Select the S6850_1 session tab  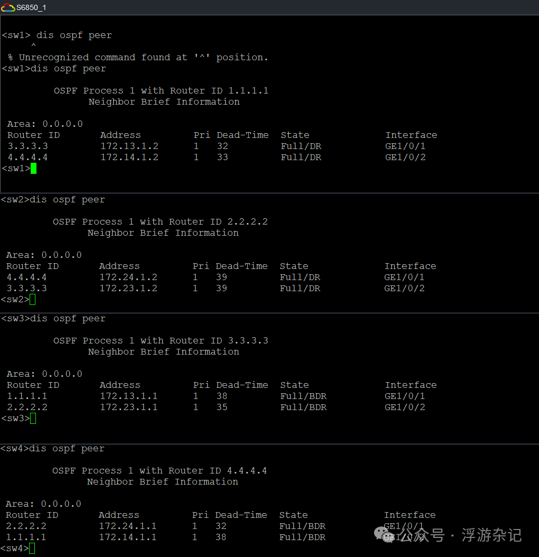coord(23,7)
